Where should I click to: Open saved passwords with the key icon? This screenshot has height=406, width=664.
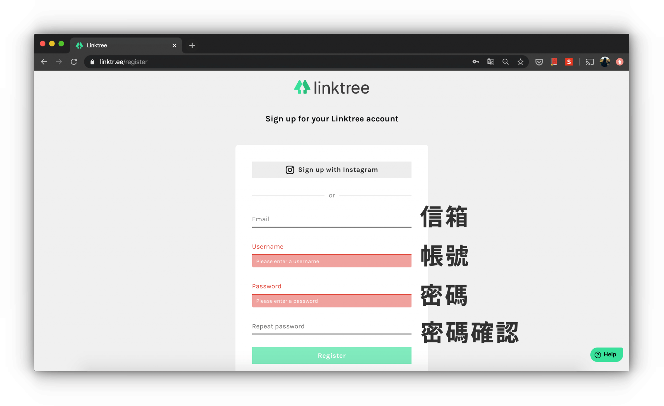click(x=476, y=62)
